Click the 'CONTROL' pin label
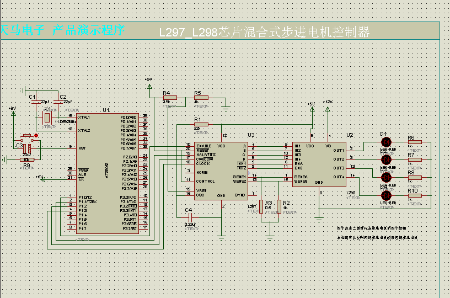This screenshot has width=450, height=298. click(206, 182)
